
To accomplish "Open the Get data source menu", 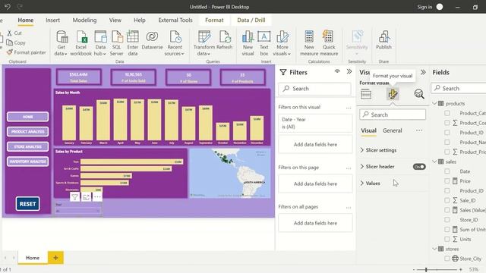I will tap(61, 43).
